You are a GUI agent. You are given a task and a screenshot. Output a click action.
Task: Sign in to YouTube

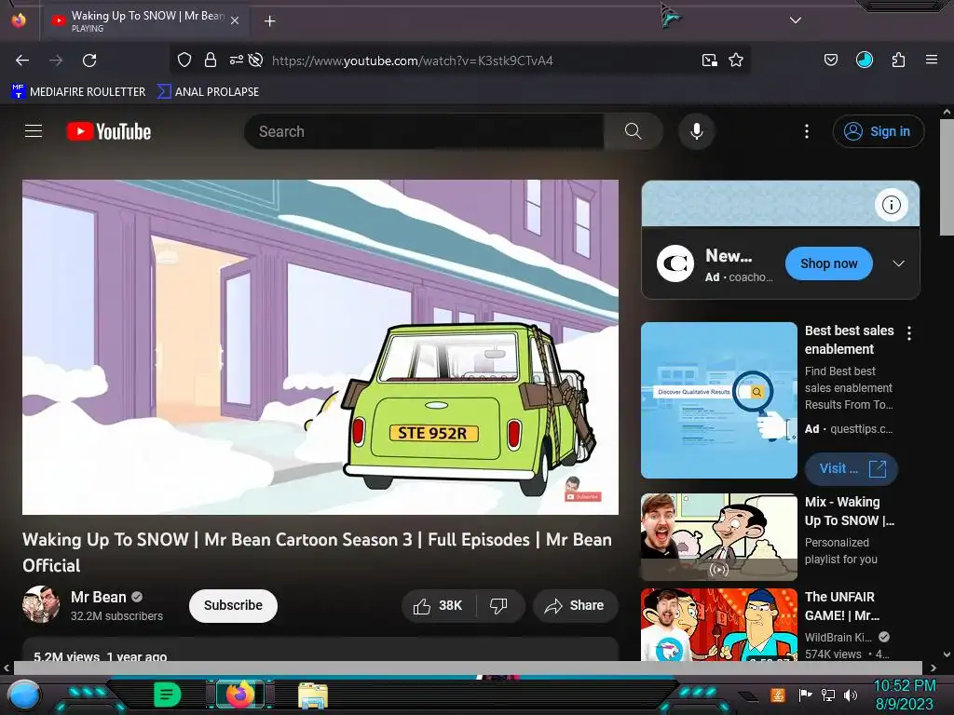878,131
